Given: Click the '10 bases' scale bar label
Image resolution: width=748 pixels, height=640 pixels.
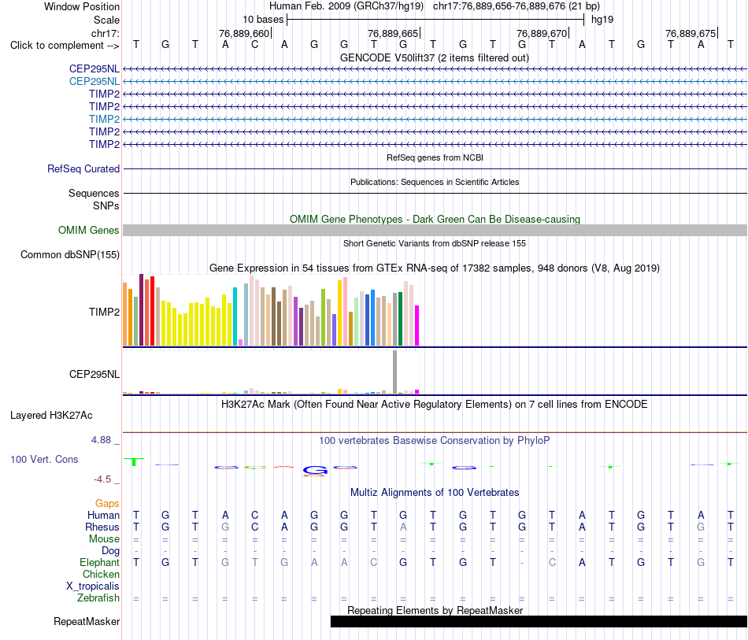Looking at the screenshot, I should 263,20.
